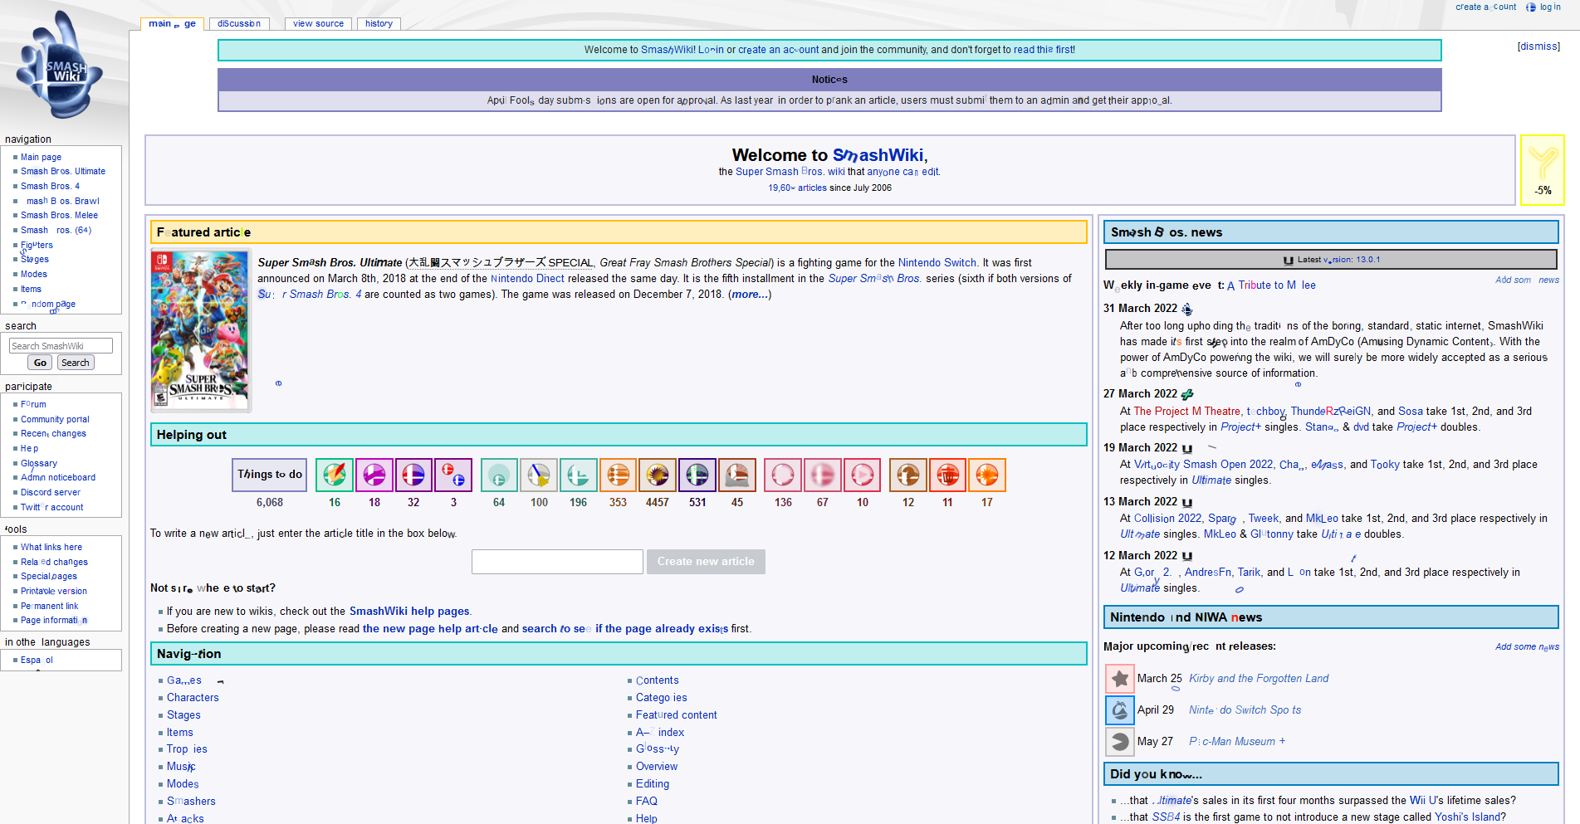Open the view source tab

318,24
